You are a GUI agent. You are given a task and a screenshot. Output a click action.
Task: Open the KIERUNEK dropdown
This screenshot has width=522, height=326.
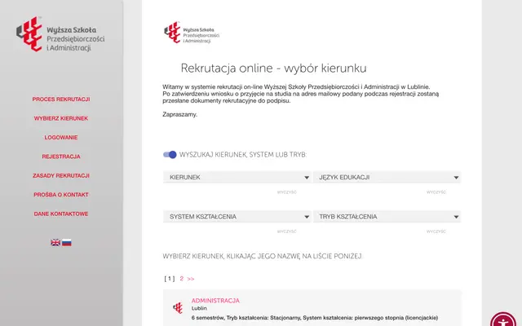(237, 178)
